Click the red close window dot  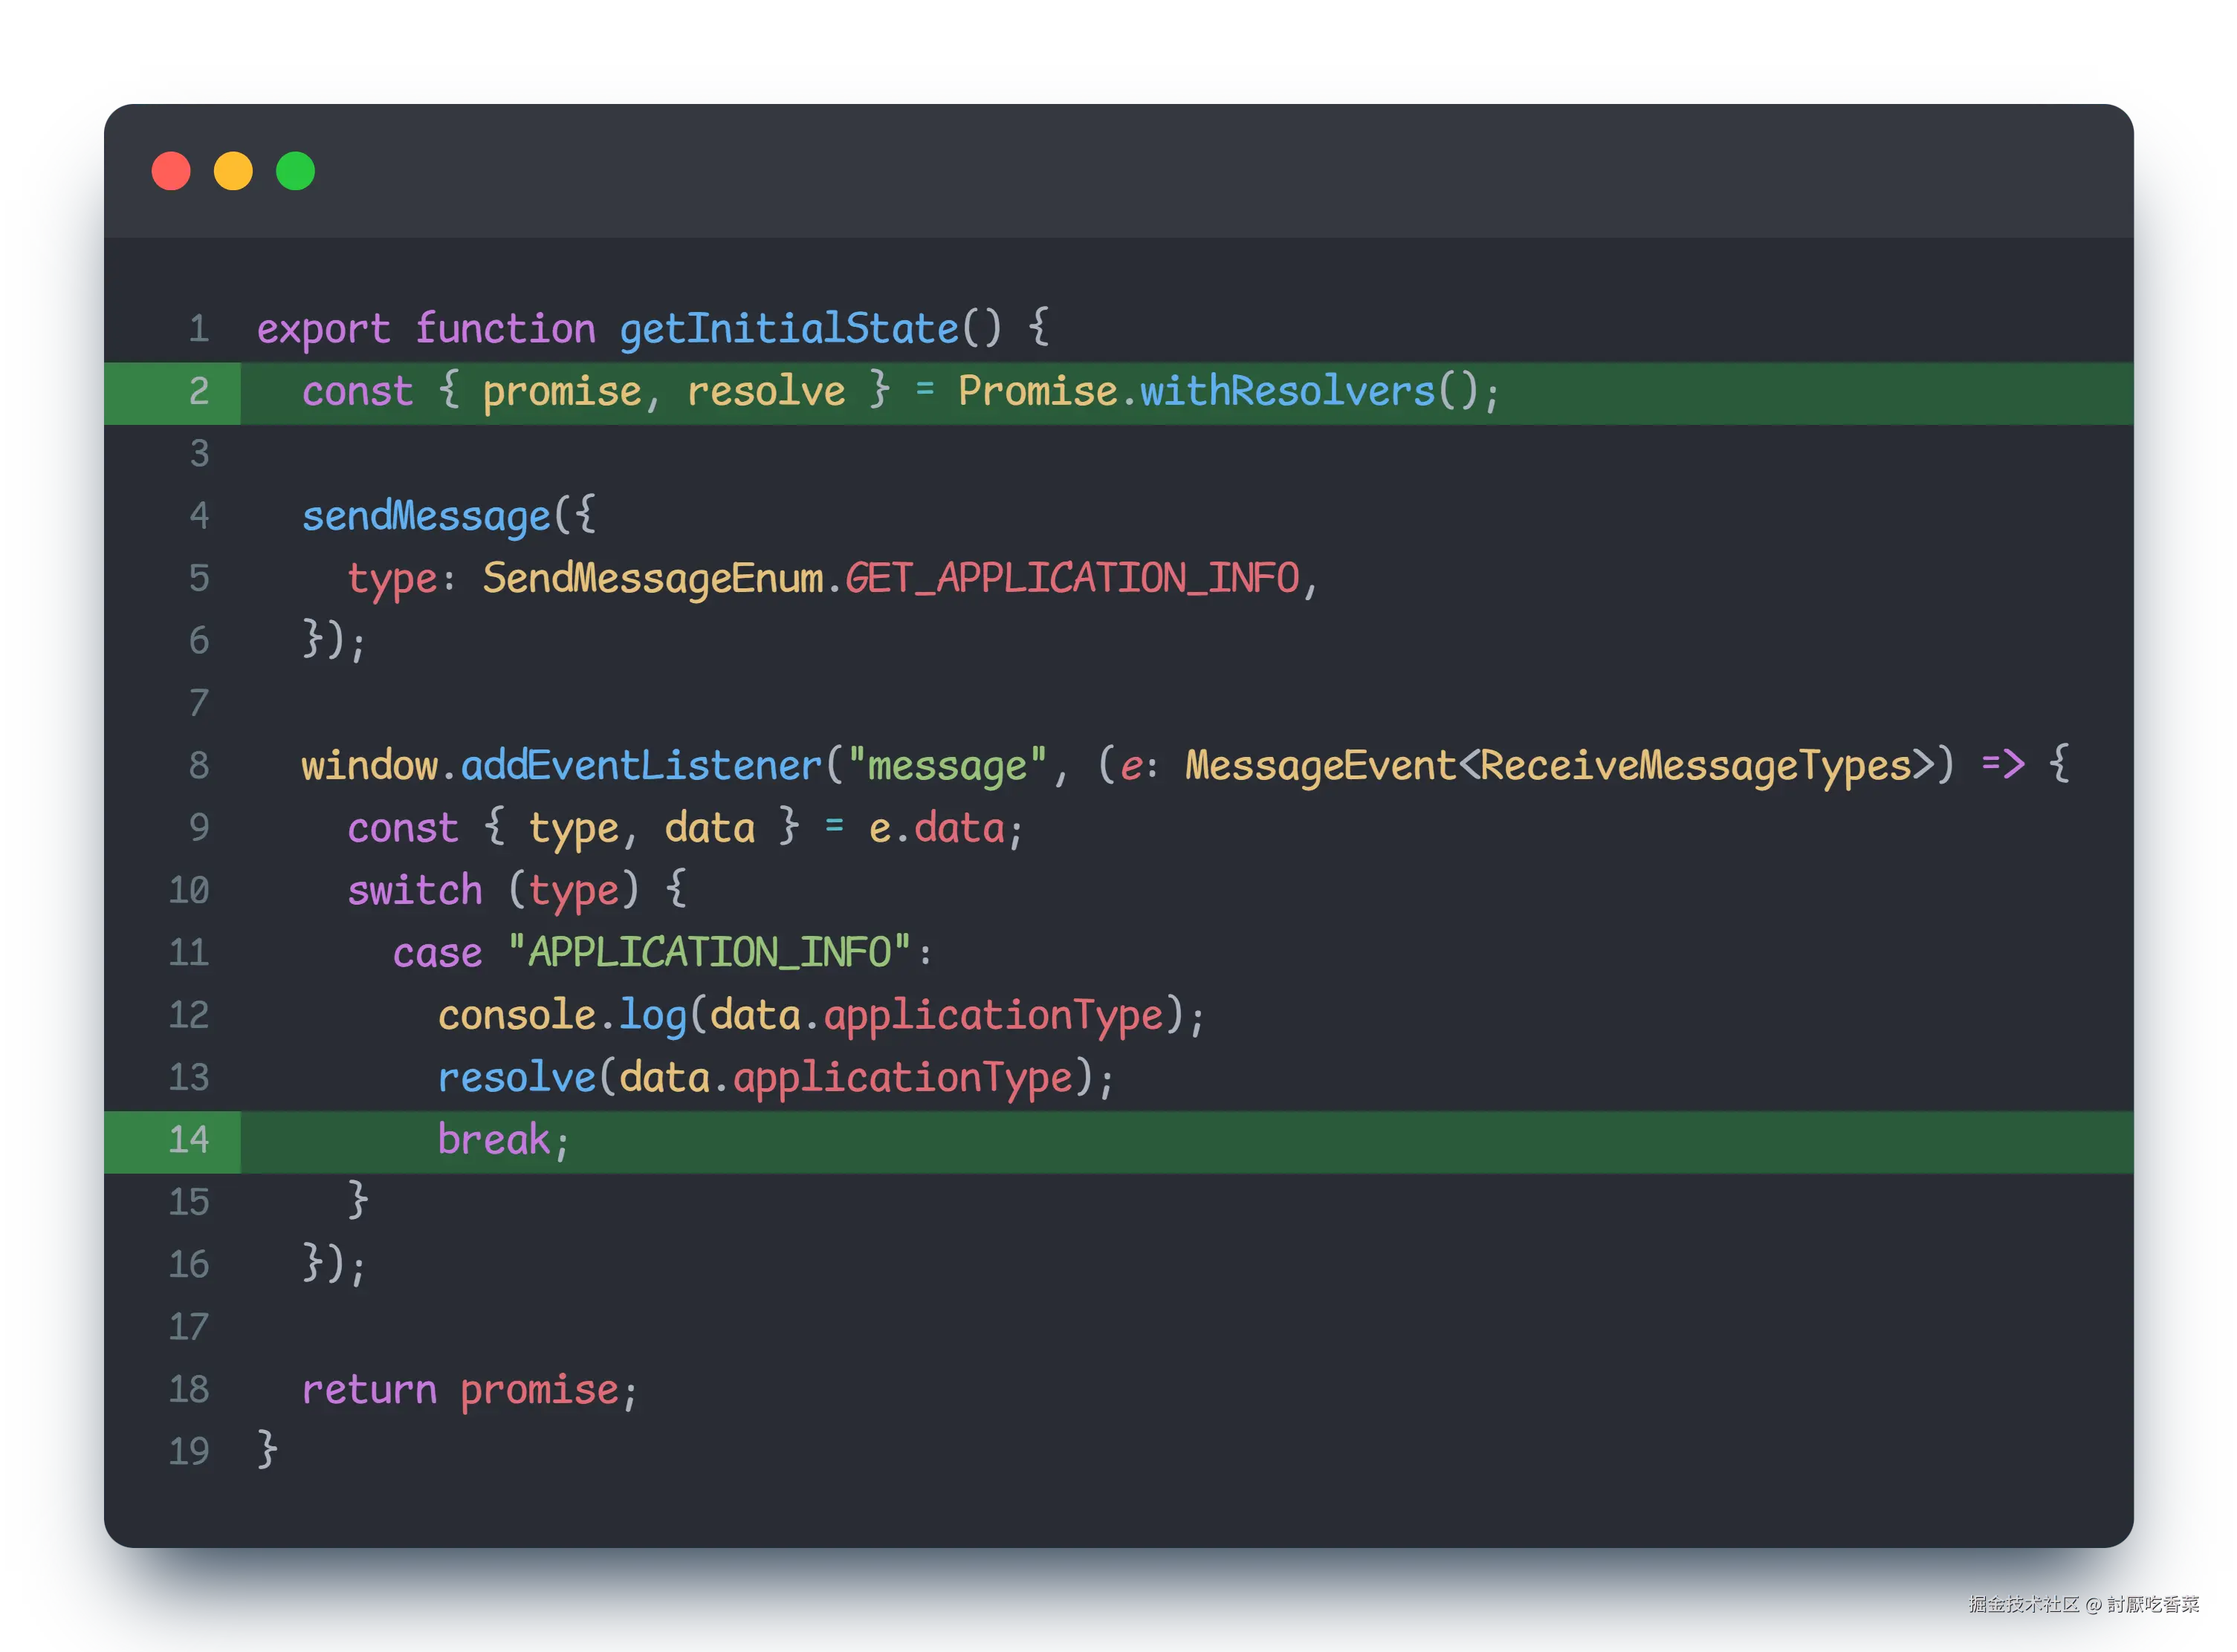171,171
